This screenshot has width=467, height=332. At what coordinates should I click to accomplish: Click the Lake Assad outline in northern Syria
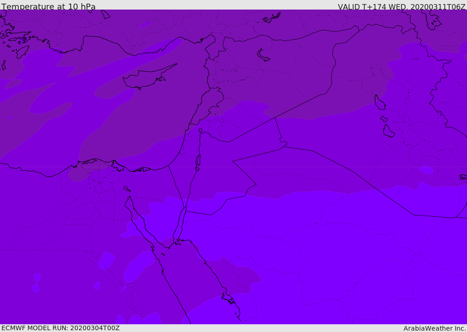[x=263, y=55]
